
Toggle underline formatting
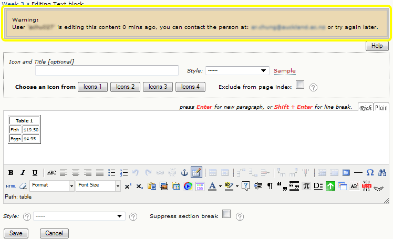pyautogui.click(x=35, y=173)
